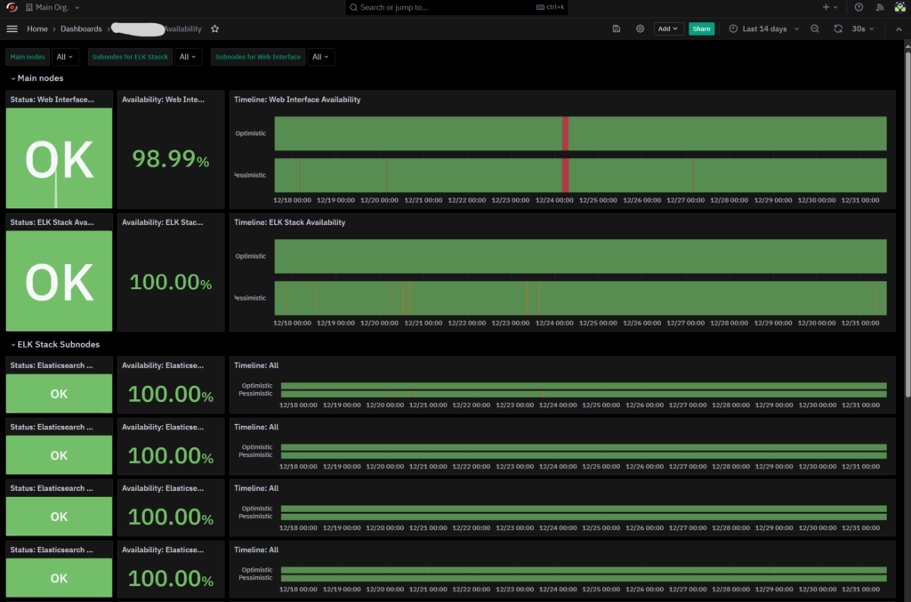
Task: Click the dashboard vertical scrollbar
Action: pyautogui.click(x=907, y=225)
